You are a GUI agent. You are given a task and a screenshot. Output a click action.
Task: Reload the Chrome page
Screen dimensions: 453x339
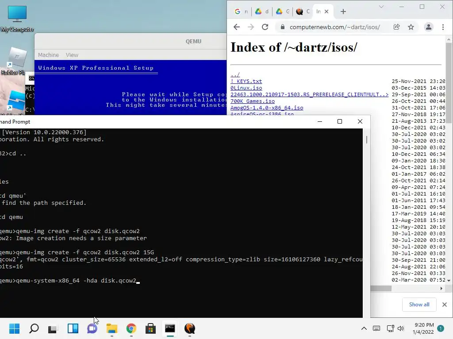click(x=265, y=27)
